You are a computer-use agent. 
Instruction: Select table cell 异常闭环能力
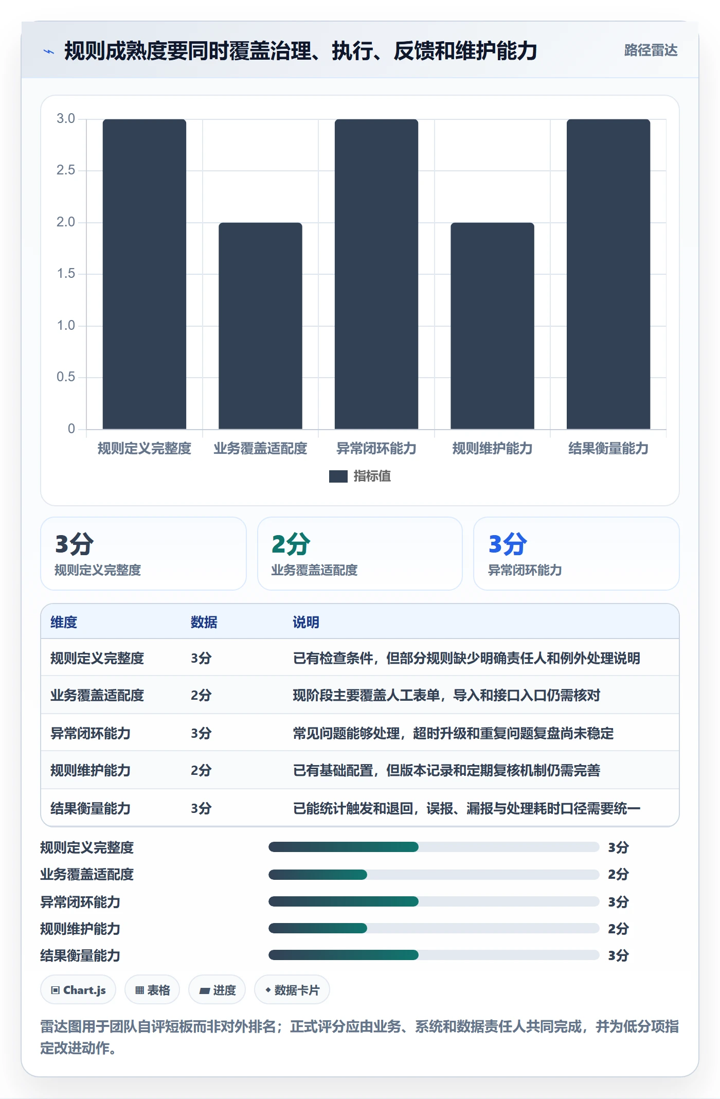tap(91, 733)
